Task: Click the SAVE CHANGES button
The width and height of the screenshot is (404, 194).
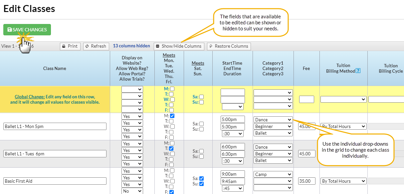Action: [27, 29]
